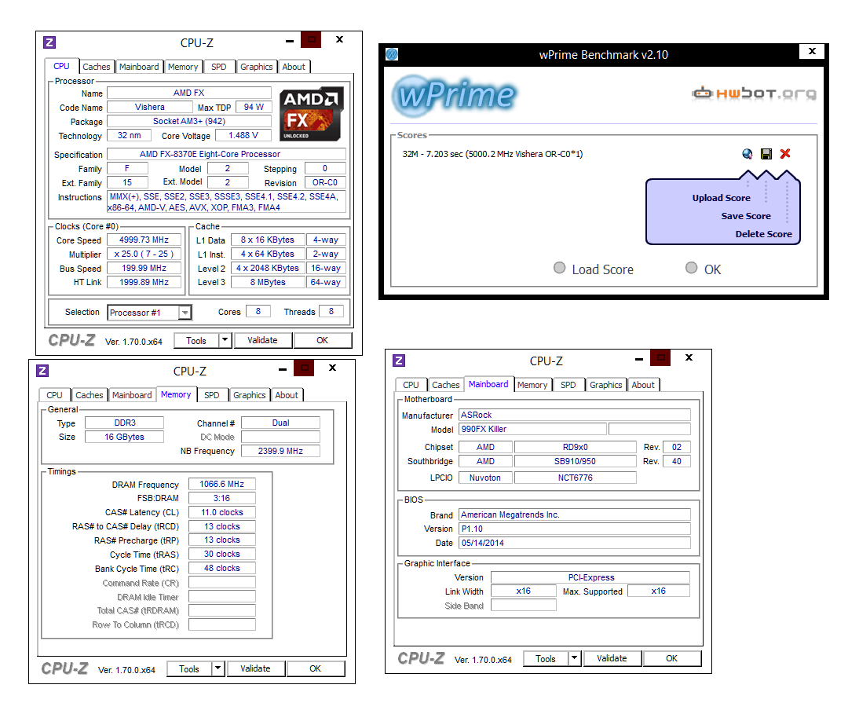Click the DRAM Frequency 1066.6 MHz value
Image resolution: width=859 pixels, height=703 pixels.
point(222,484)
